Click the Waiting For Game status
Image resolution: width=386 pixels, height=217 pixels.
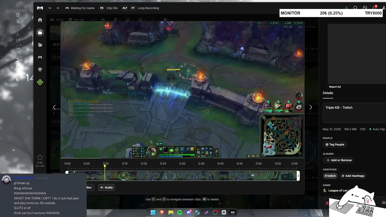pyautogui.click(x=80, y=8)
